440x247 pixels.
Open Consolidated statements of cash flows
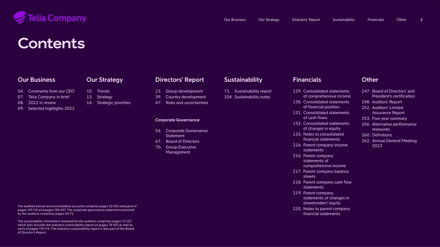tap(321, 115)
